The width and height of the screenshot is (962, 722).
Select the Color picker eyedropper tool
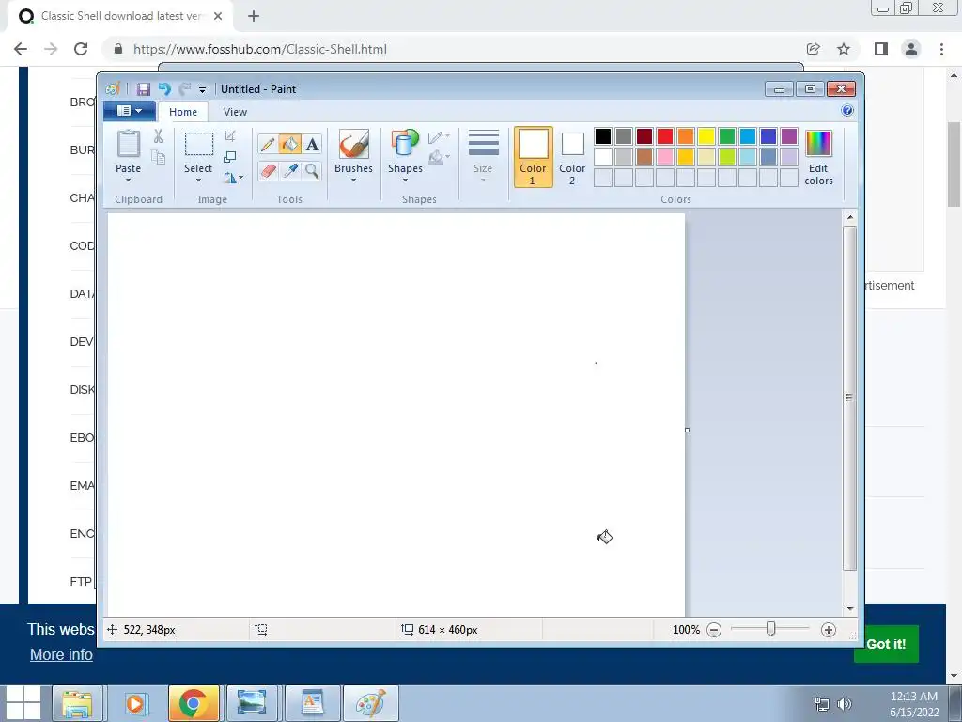(289, 171)
